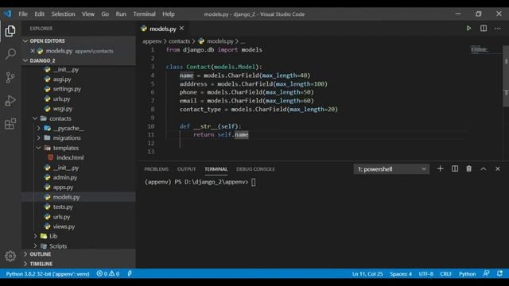Change line endings via 'CRLF' status item
509x286 pixels.
pyautogui.click(x=446, y=274)
